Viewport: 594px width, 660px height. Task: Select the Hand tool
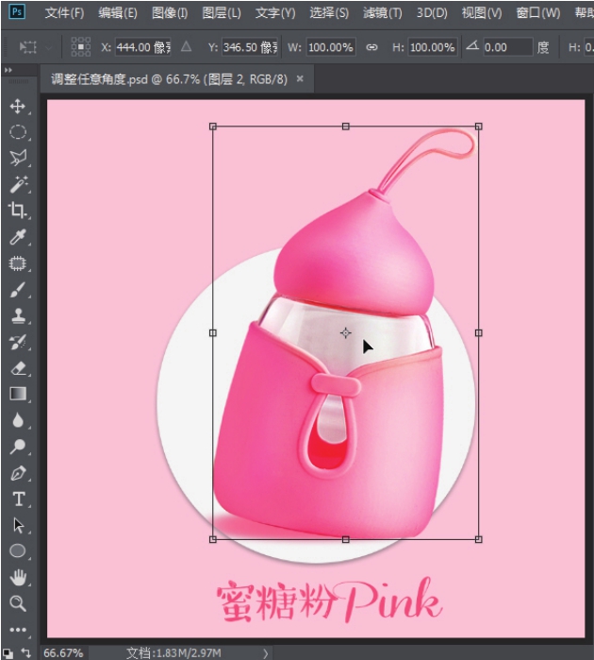pos(17,577)
